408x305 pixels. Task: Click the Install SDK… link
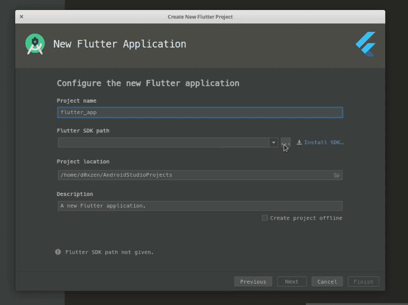pyautogui.click(x=324, y=143)
